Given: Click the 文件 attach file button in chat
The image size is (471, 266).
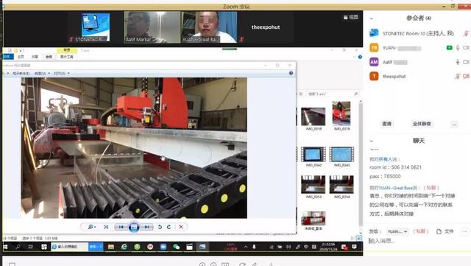Looking at the screenshot, I should [445, 231].
